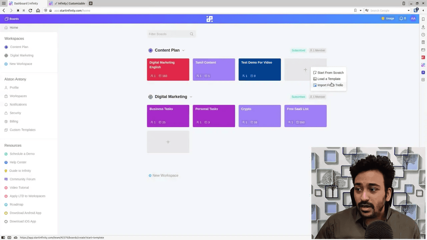Select the Security shield icon in sidebar
The width and height of the screenshot is (427, 240).
6,113
